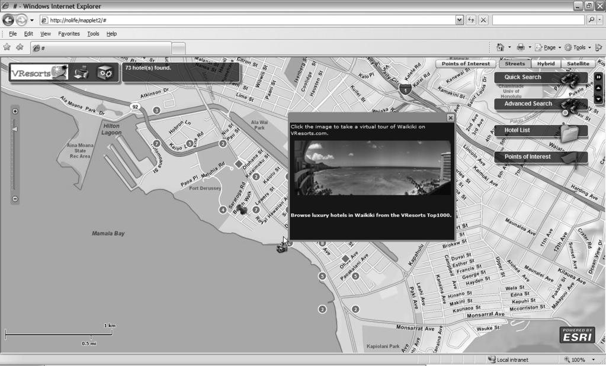Image resolution: width=606 pixels, height=366 pixels.
Task: Open the Waikiki panorama virtual tour image
Action: click(372, 168)
